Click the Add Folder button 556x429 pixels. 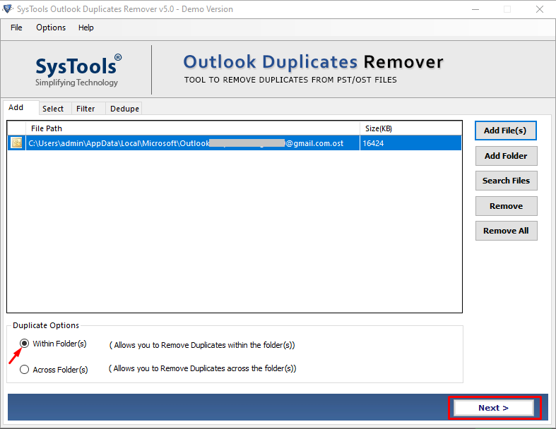point(506,156)
